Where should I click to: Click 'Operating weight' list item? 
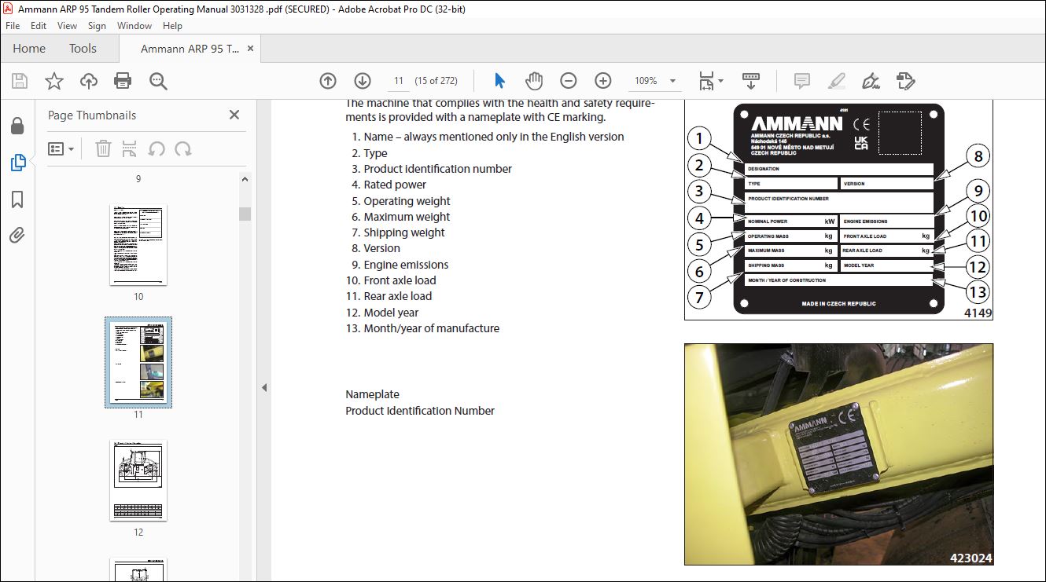407,201
